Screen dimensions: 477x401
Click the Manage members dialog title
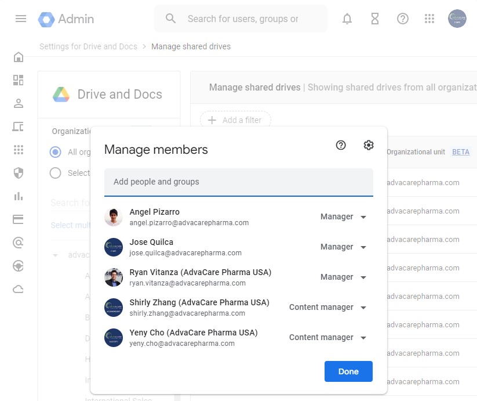click(156, 150)
